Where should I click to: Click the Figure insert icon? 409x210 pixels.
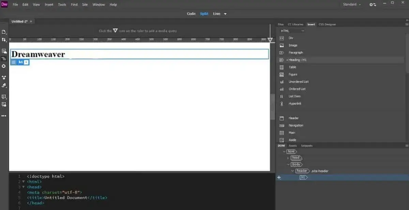click(x=282, y=75)
